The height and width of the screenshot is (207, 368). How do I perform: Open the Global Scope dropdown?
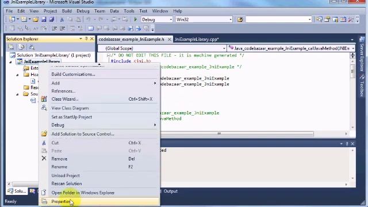(224, 48)
